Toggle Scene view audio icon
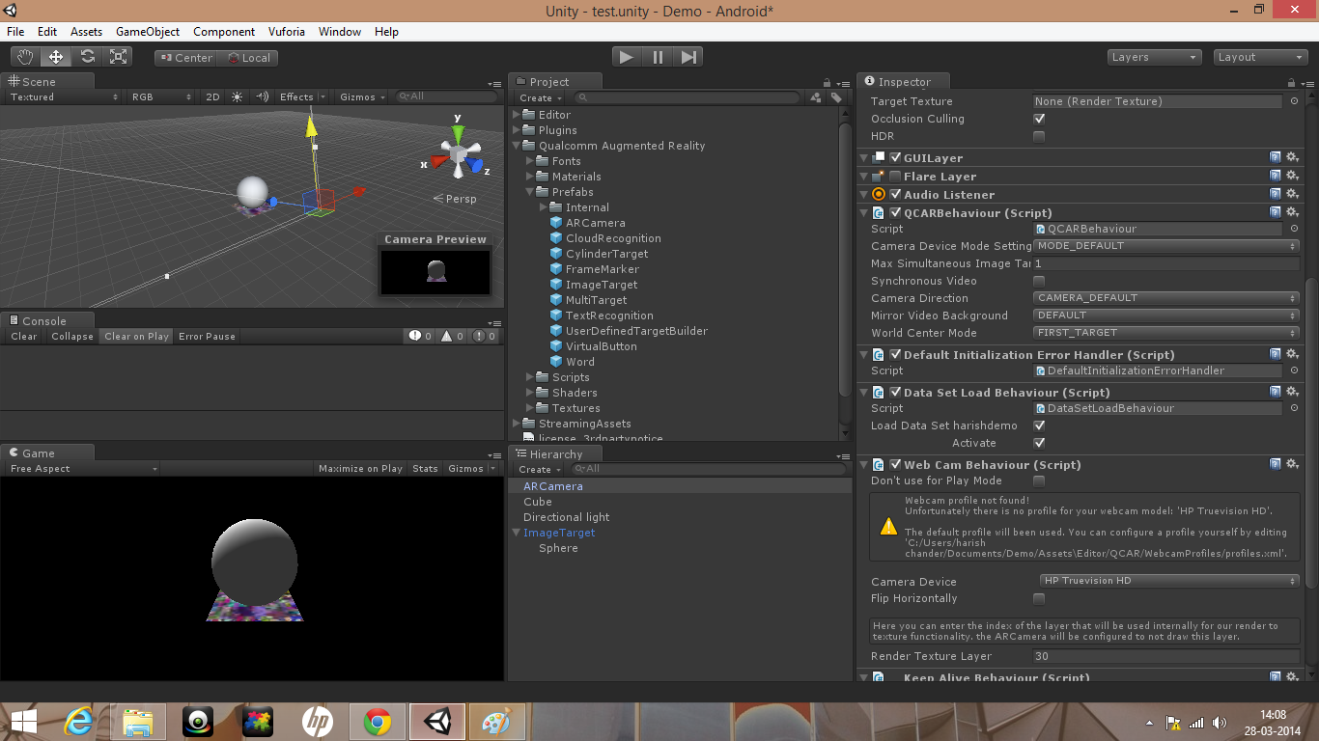Image resolution: width=1319 pixels, height=741 pixels. pyautogui.click(x=262, y=96)
